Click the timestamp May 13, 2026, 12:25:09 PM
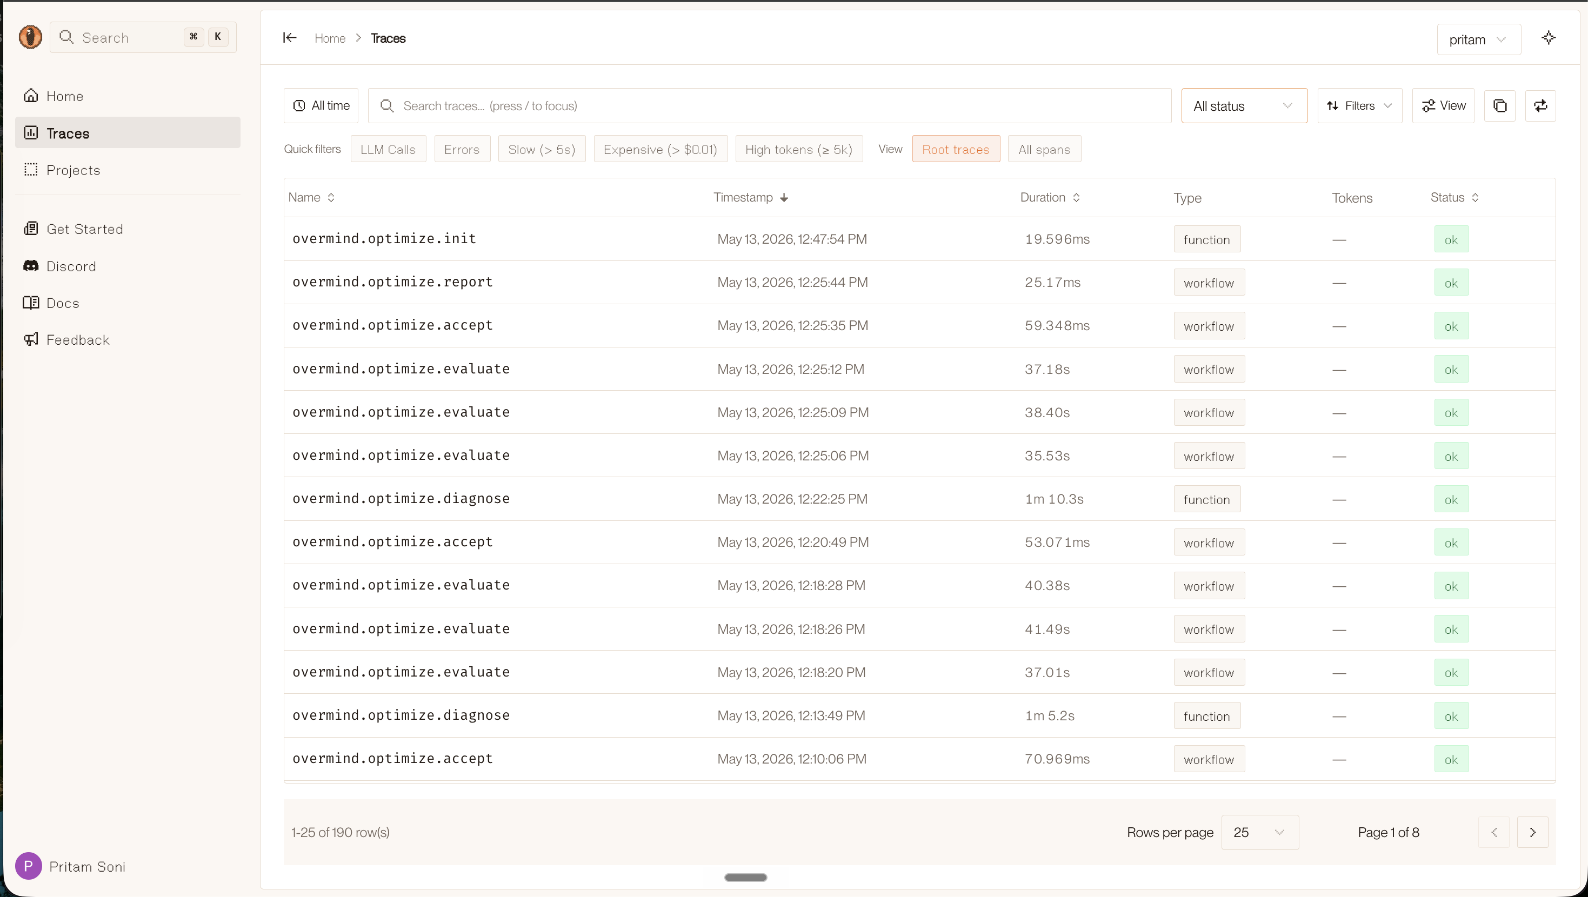Image resolution: width=1588 pixels, height=897 pixels. point(793,412)
